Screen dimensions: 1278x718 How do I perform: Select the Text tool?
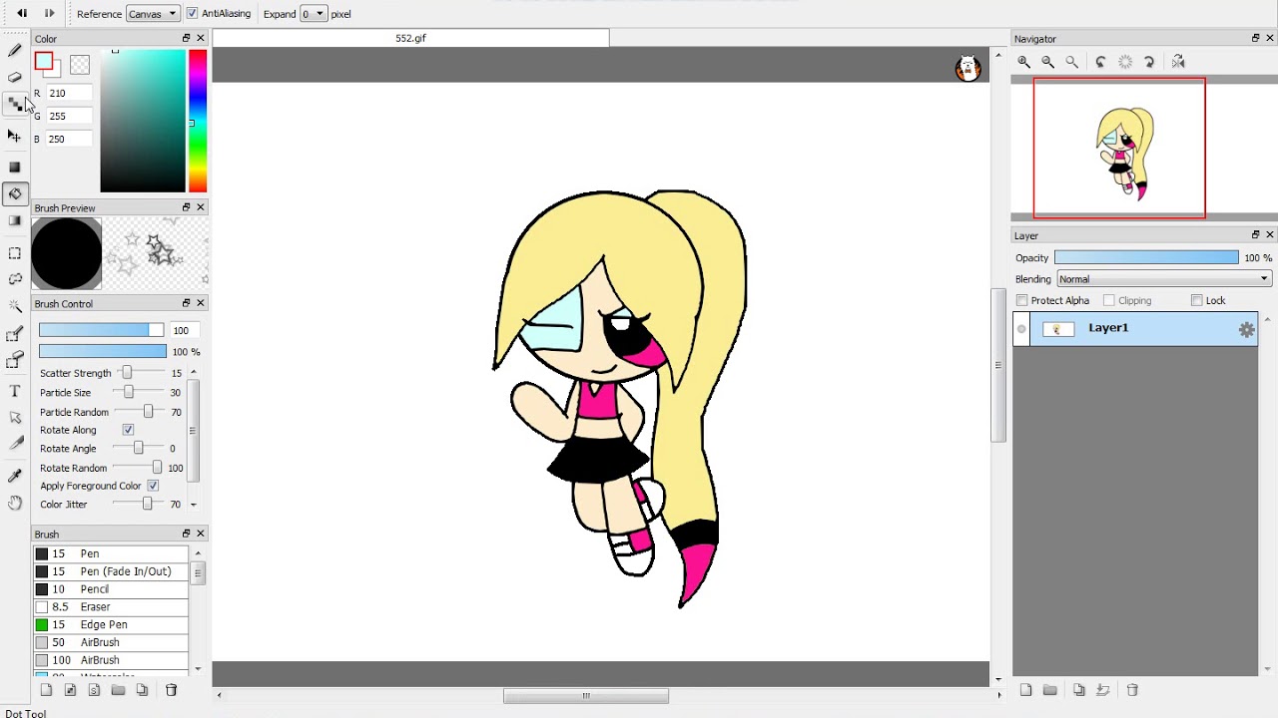[x=14, y=390]
